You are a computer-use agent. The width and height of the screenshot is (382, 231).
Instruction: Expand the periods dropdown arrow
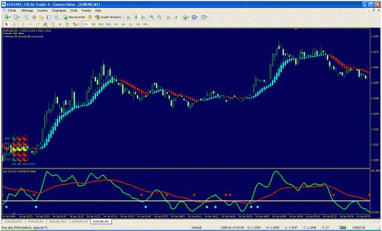click(197, 17)
